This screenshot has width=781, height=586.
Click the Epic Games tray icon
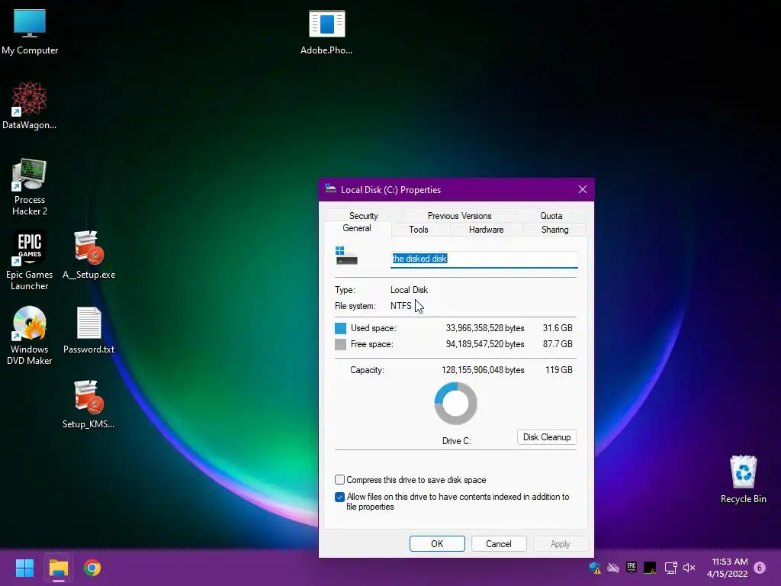click(632, 567)
